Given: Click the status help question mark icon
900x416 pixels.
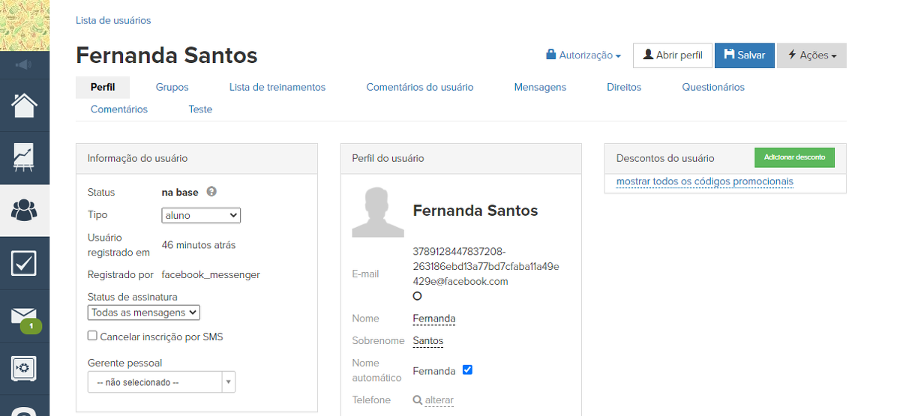Looking at the screenshot, I should [x=211, y=192].
